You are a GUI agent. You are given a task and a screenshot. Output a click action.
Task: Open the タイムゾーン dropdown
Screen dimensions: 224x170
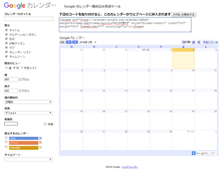click(x=28, y=159)
